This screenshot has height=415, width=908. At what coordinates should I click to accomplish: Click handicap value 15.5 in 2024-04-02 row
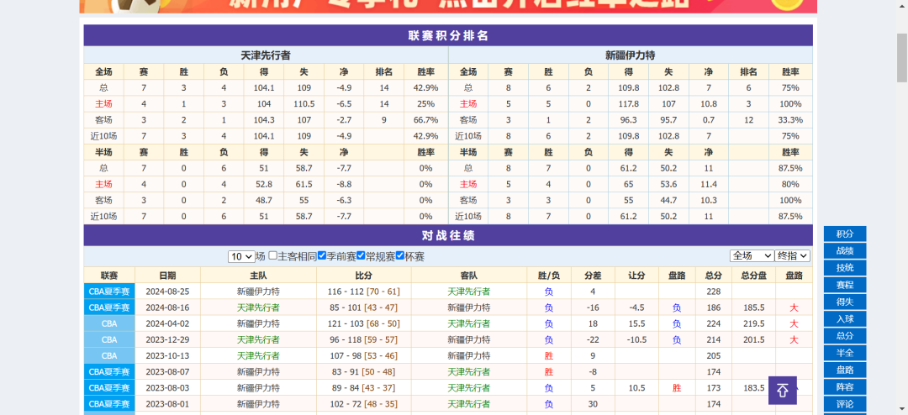click(x=637, y=323)
